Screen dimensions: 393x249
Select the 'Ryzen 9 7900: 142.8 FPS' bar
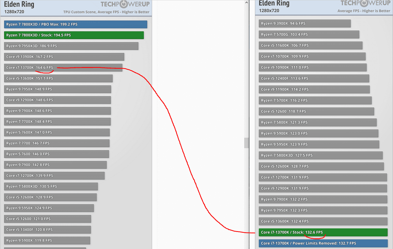pos(55,165)
